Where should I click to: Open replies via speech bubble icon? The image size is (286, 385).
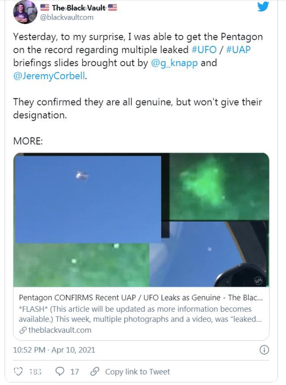point(59,372)
